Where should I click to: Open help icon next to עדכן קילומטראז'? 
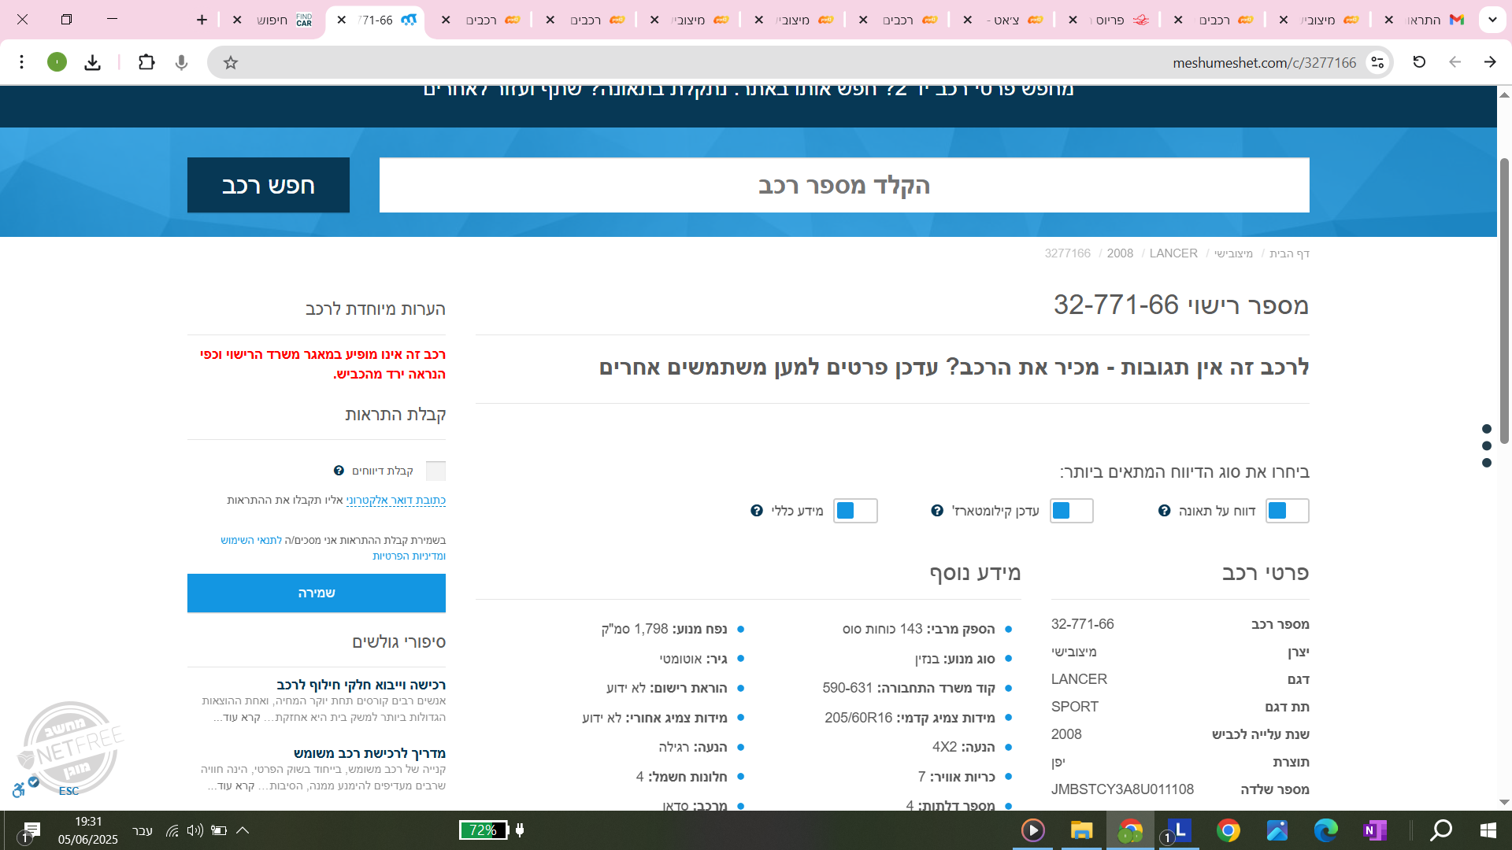pos(937,511)
